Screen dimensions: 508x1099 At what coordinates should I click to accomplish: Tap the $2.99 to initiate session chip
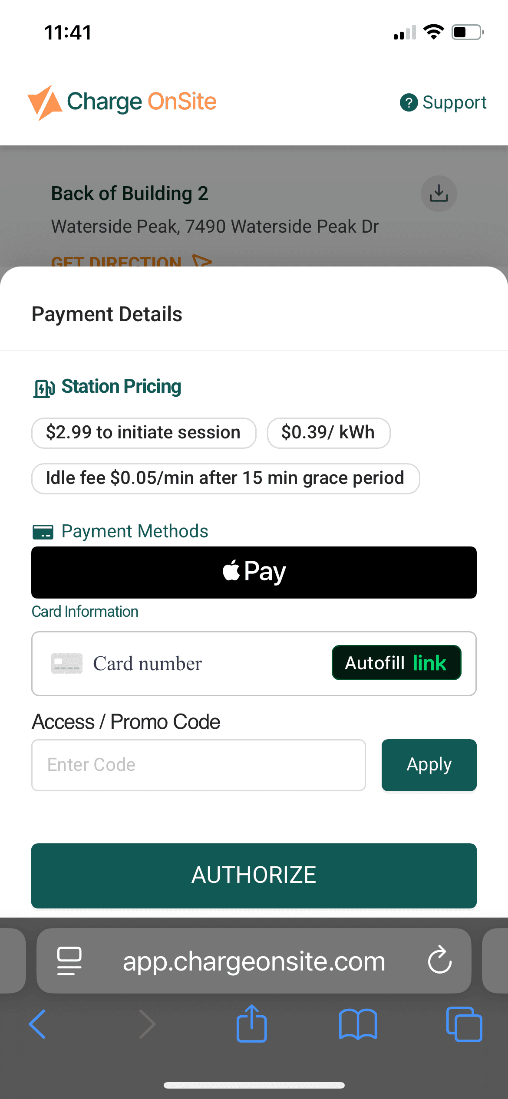coord(143,433)
